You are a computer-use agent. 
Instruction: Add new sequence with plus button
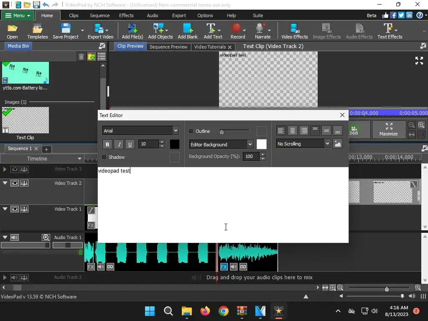(46, 149)
